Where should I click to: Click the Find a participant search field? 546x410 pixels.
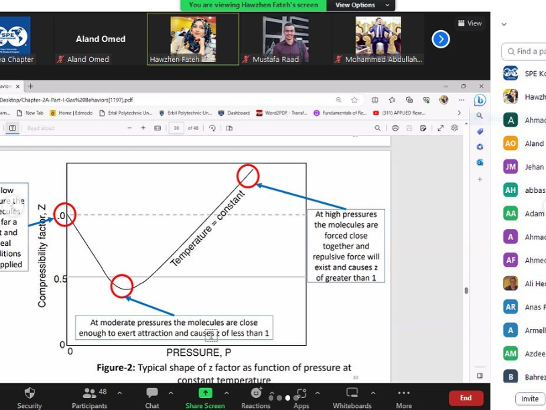click(524, 52)
